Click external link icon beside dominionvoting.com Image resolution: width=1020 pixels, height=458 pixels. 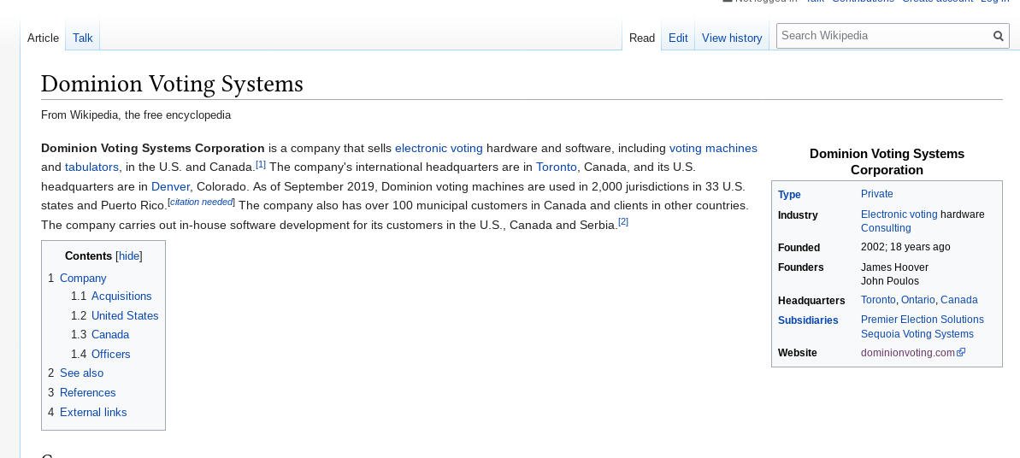coord(962,352)
